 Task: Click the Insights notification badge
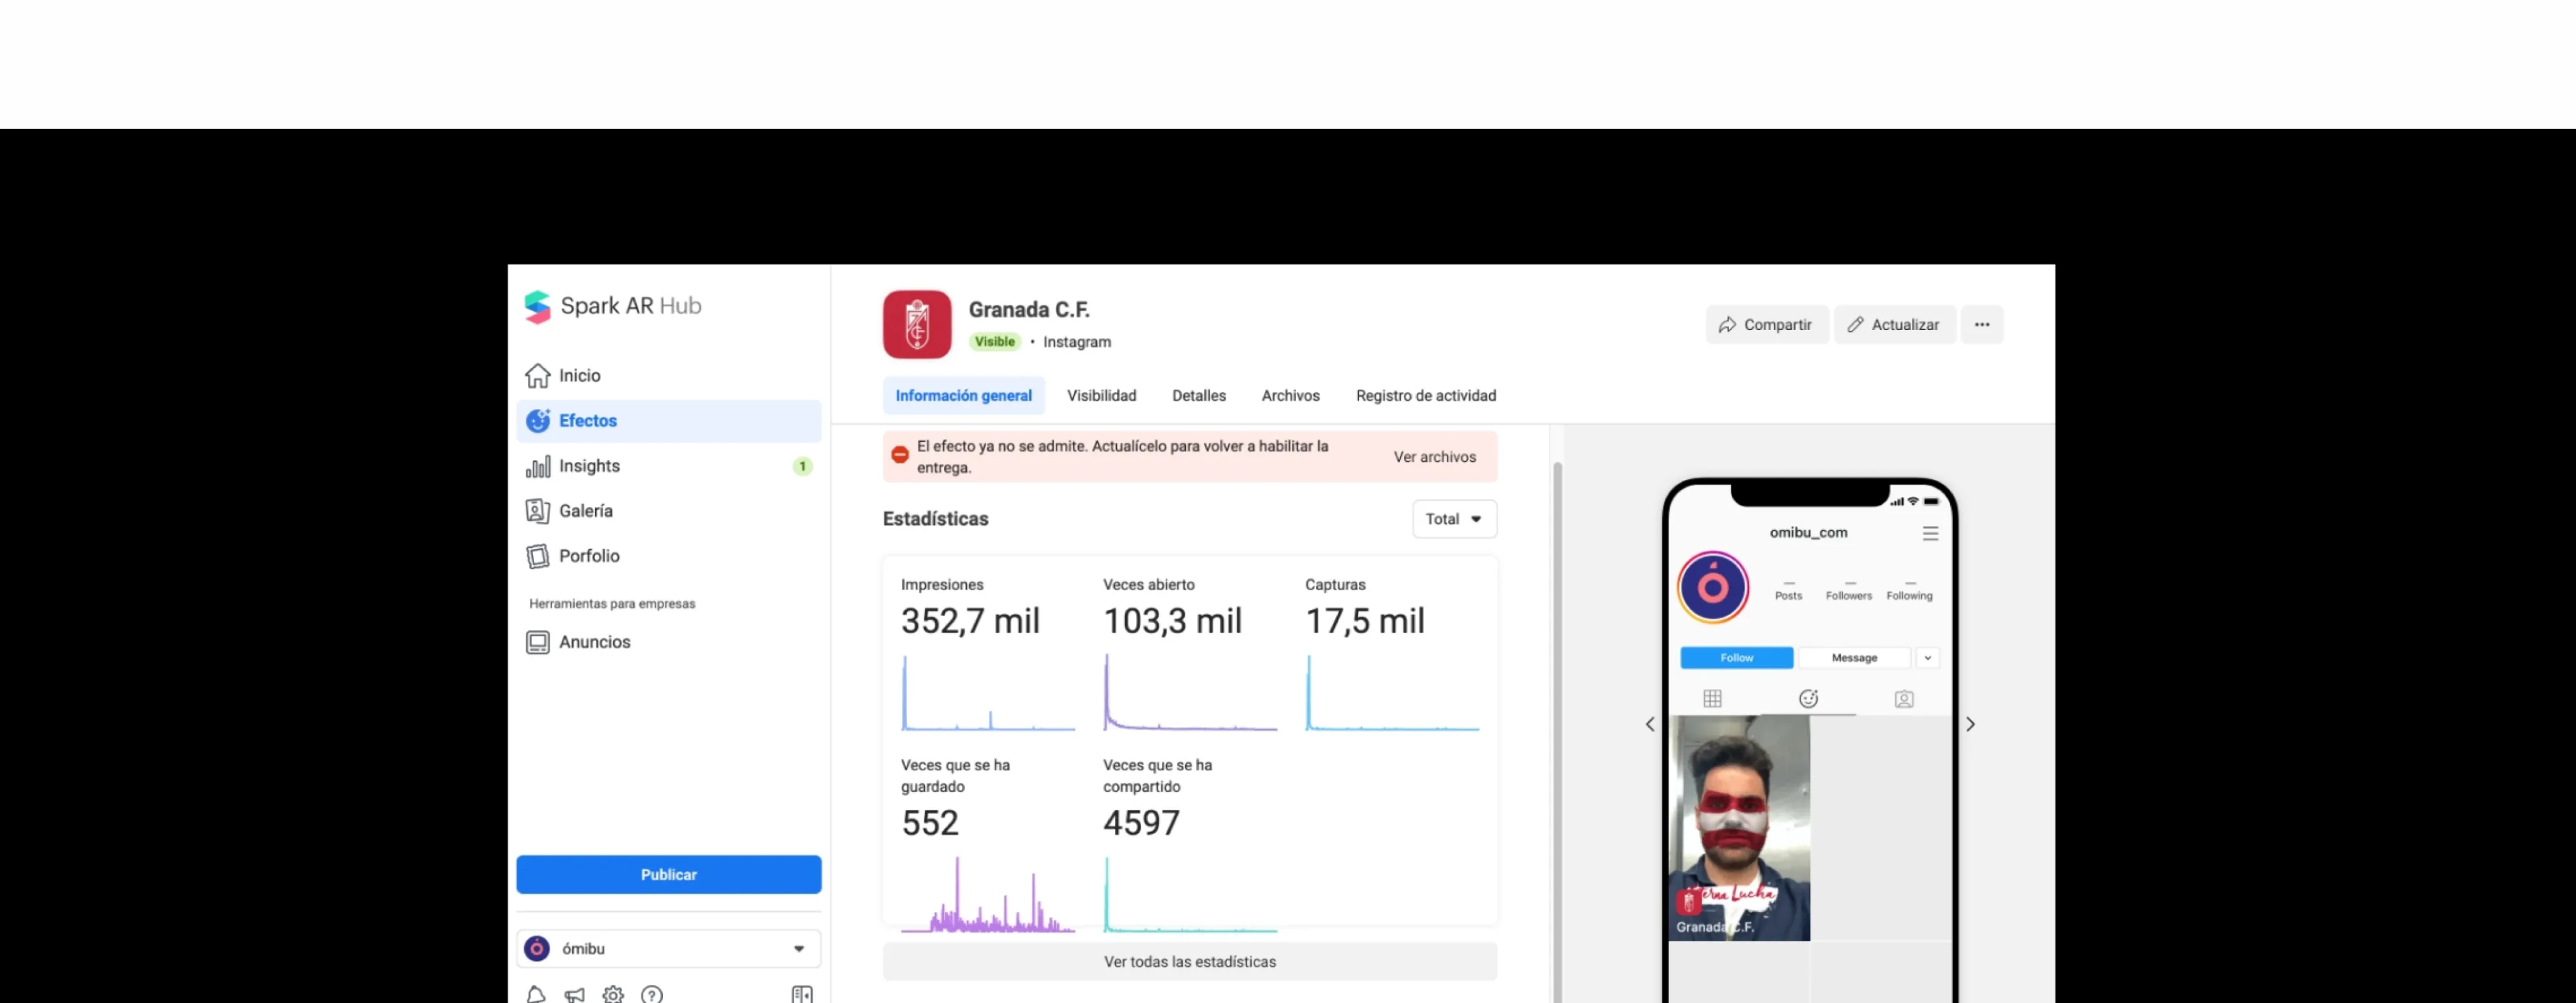(802, 467)
